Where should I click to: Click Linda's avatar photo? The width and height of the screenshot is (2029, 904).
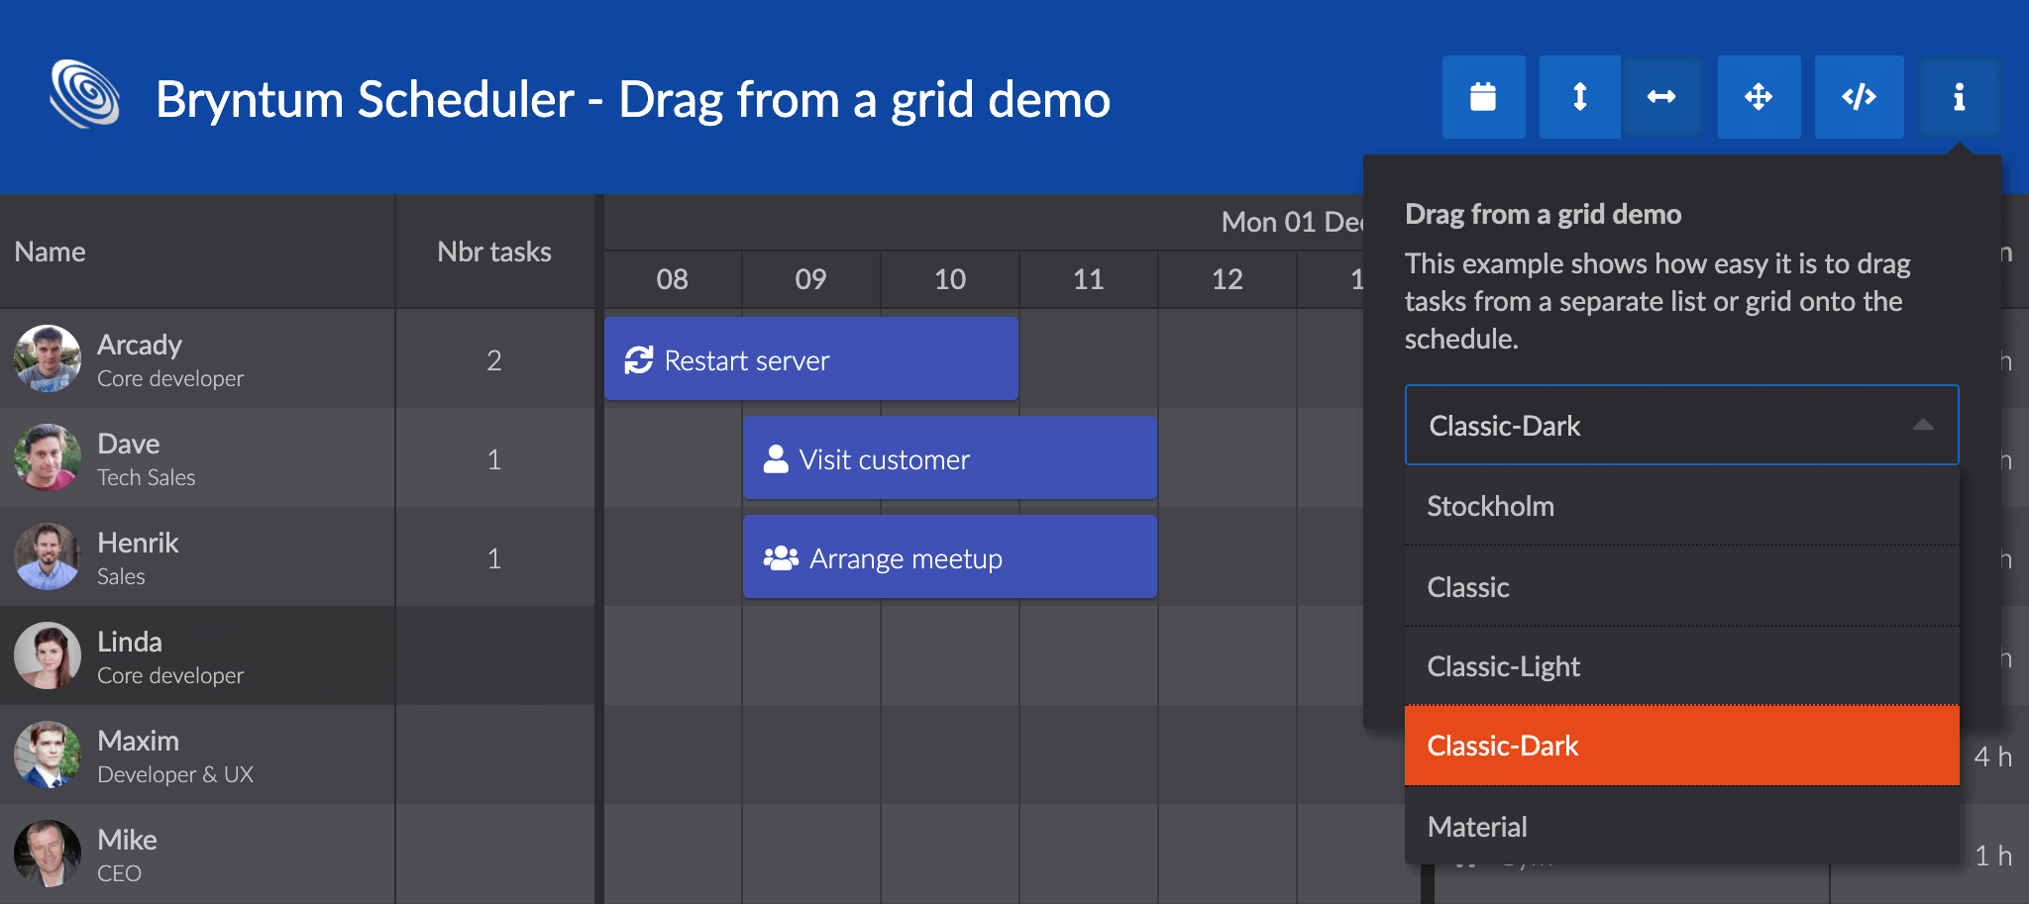coord(48,655)
